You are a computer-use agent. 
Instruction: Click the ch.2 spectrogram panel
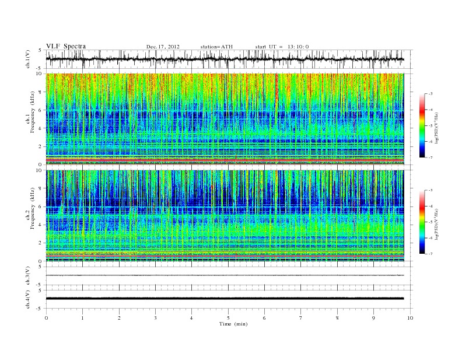click(225, 216)
